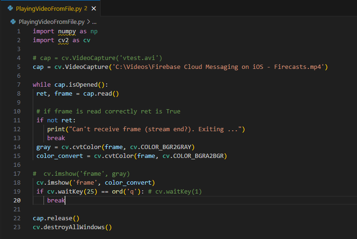Click the 'np' alias on line 1

94,31
